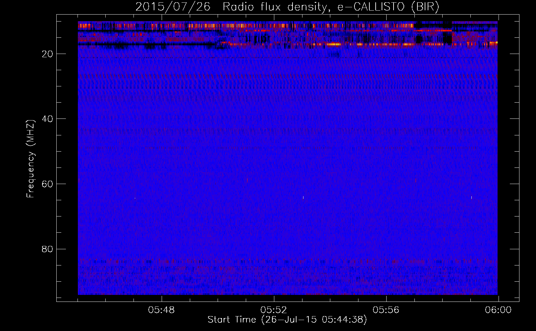The width and height of the screenshot is (536, 331).
Task: Click the time tick label "05:48"
Action: coord(161,310)
